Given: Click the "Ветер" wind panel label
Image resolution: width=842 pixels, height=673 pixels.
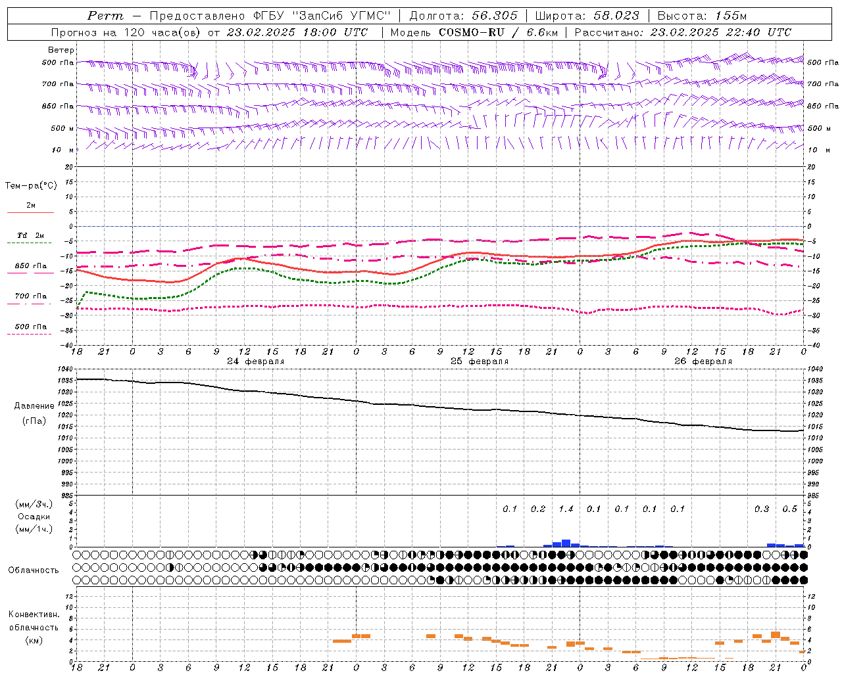Looking at the screenshot, I should click(x=61, y=50).
